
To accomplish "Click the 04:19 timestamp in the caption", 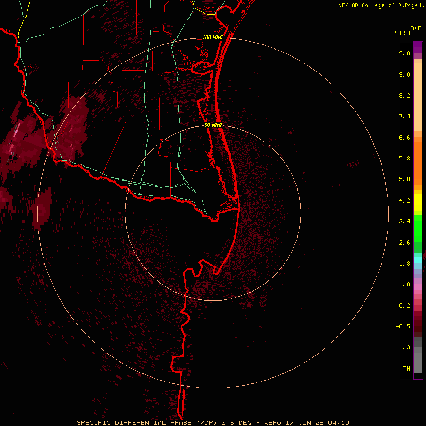I will 338,423.
